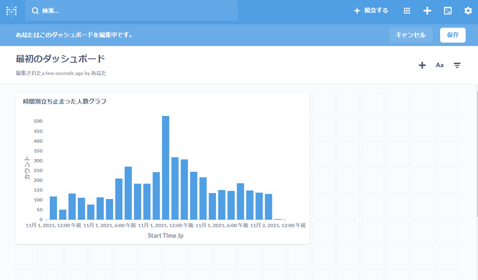The height and width of the screenshot is (280, 478).
Task: Select the tallest bar in the chart
Action: pos(166,167)
